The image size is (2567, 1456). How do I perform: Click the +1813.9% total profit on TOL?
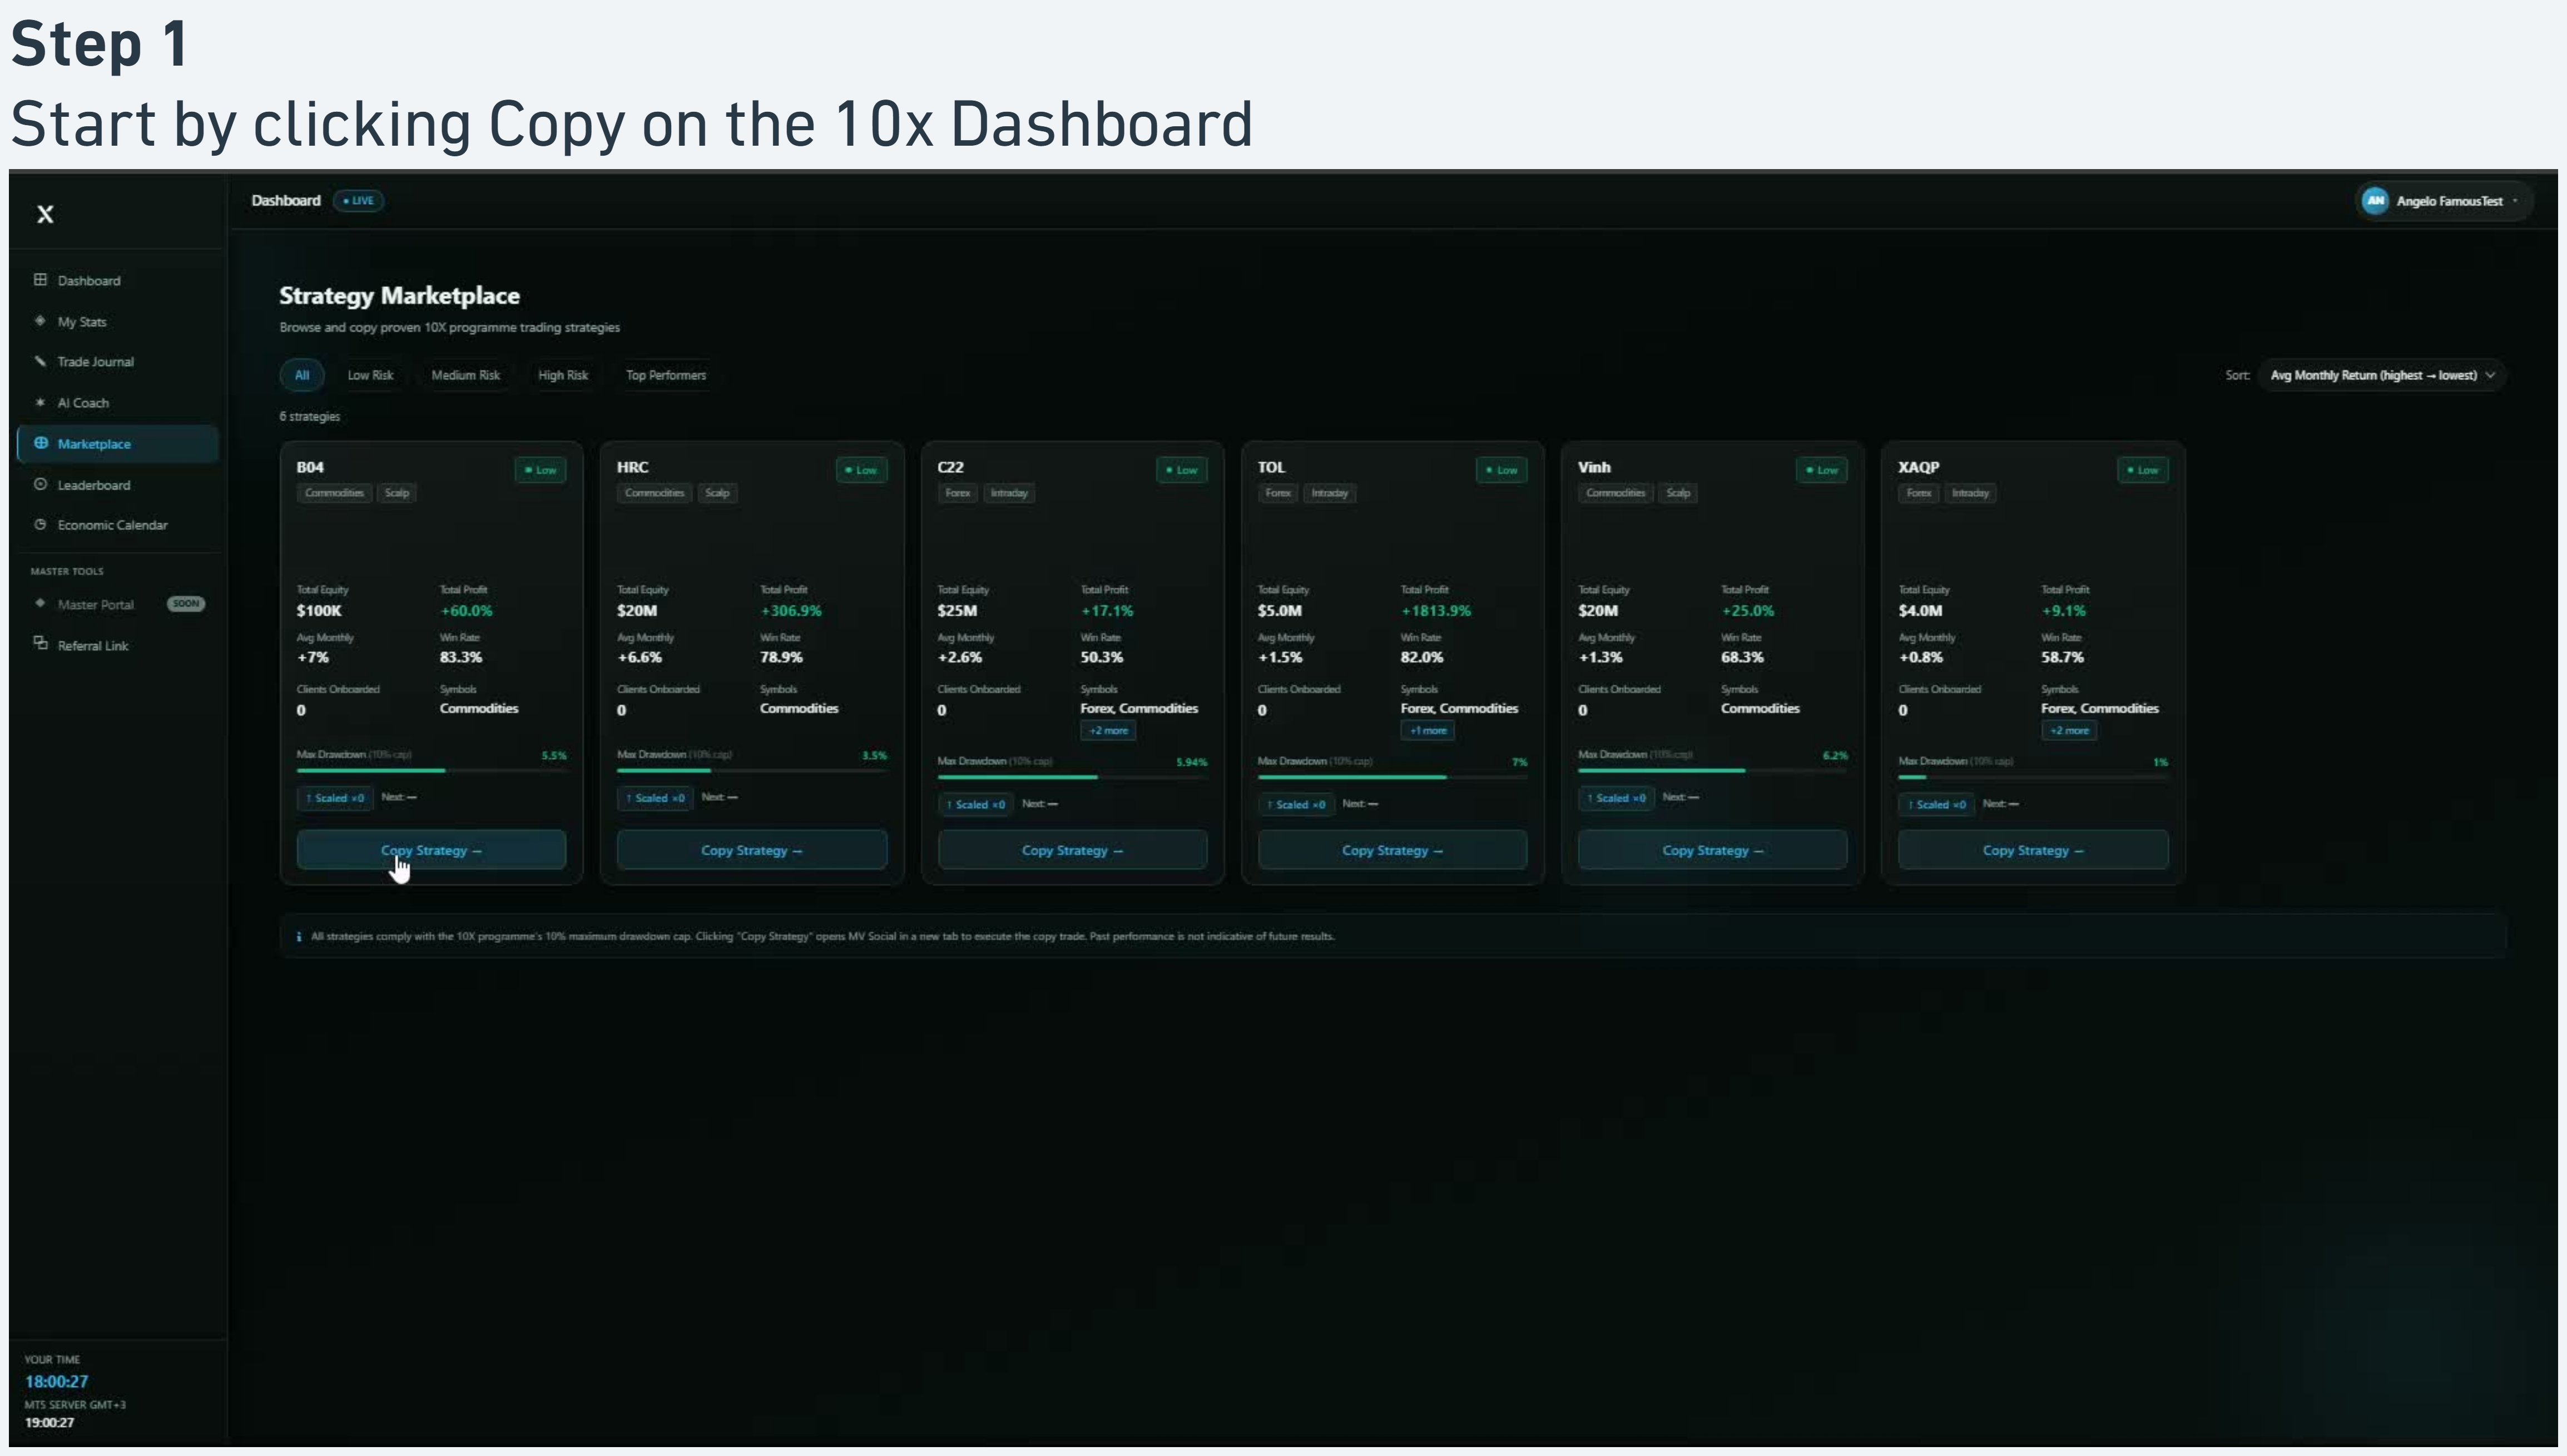coord(1435,611)
